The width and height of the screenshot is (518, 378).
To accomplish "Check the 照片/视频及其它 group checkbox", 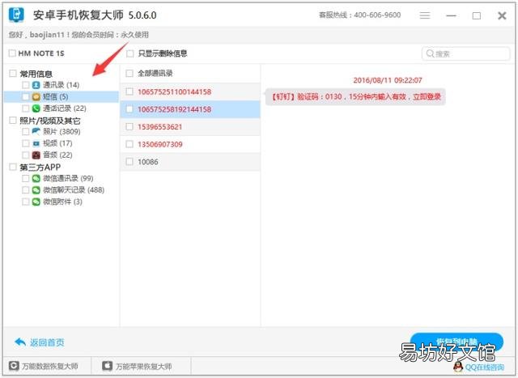I will point(13,121).
